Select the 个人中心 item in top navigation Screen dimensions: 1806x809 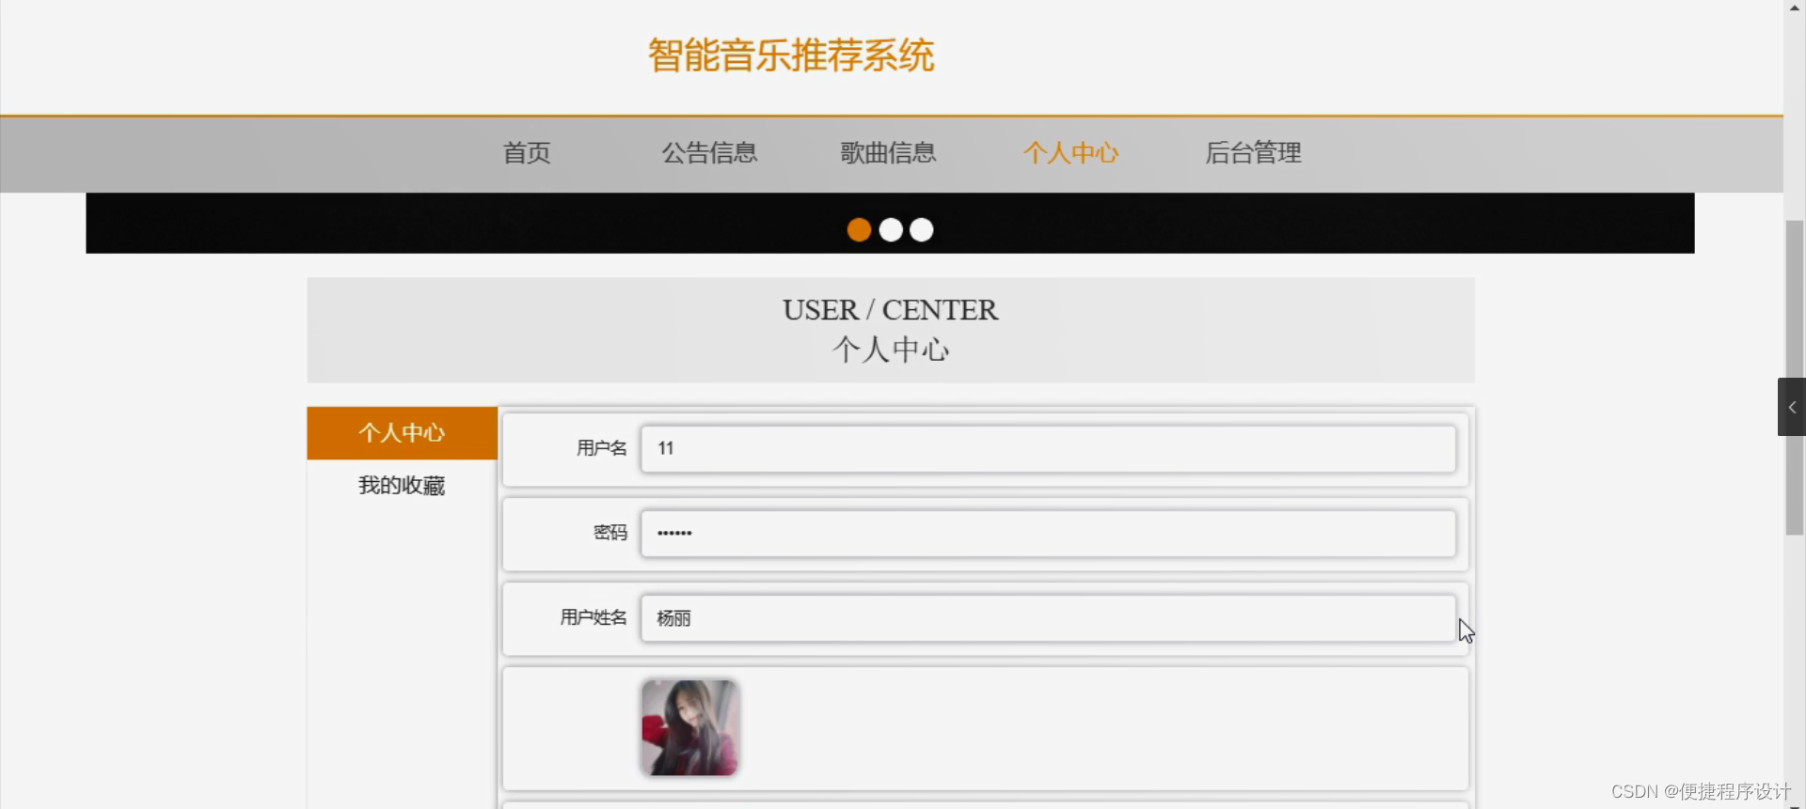(x=1070, y=152)
